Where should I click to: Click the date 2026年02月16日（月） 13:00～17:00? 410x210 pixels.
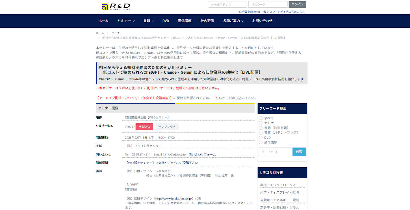(150, 138)
